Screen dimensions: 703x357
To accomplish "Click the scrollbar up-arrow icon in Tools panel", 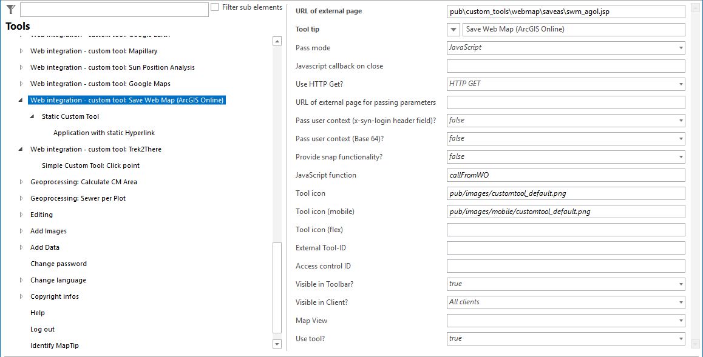I will tap(277, 41).
